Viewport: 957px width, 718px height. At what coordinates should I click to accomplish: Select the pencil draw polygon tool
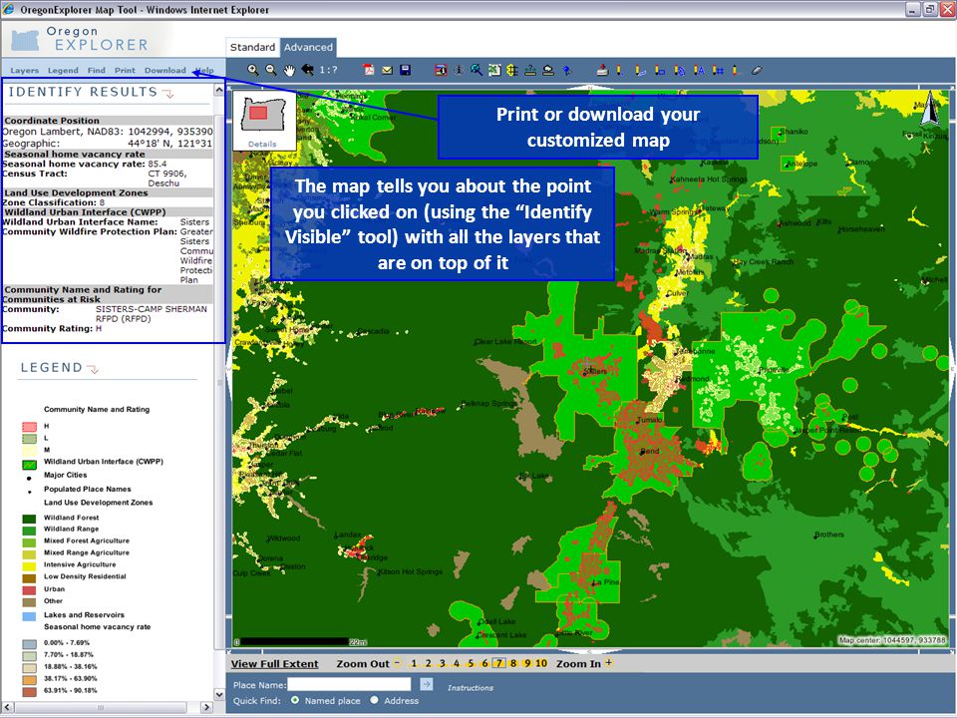[679, 70]
